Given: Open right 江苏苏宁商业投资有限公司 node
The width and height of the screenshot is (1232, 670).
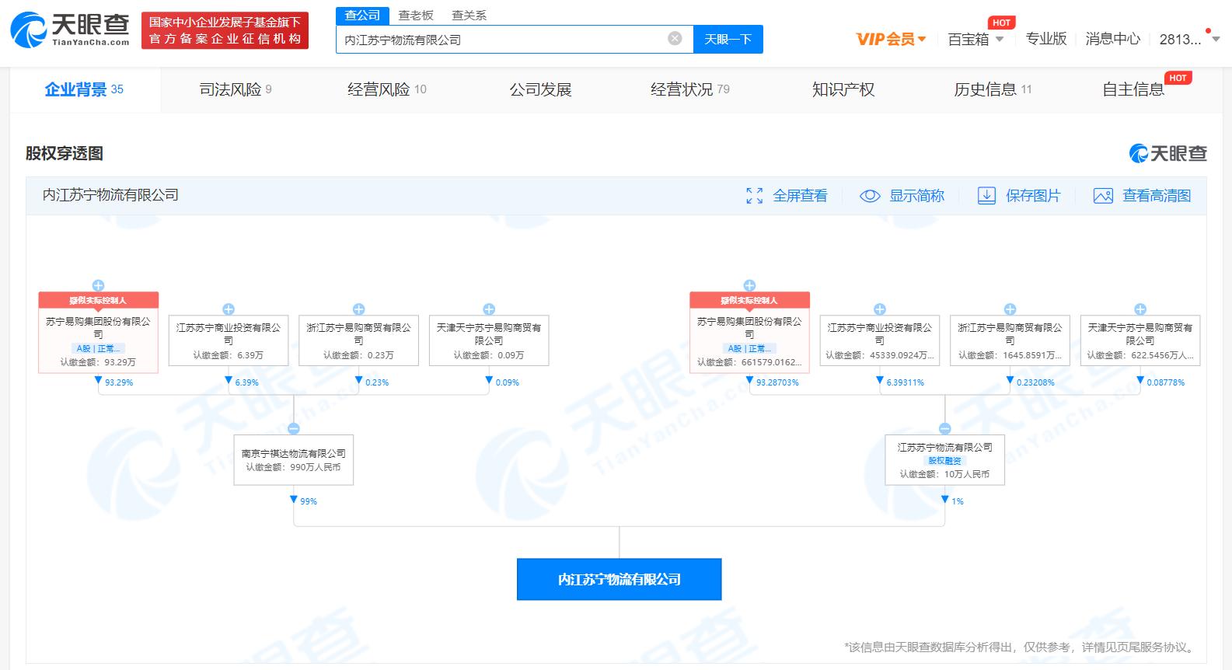Looking at the screenshot, I should click(880, 340).
